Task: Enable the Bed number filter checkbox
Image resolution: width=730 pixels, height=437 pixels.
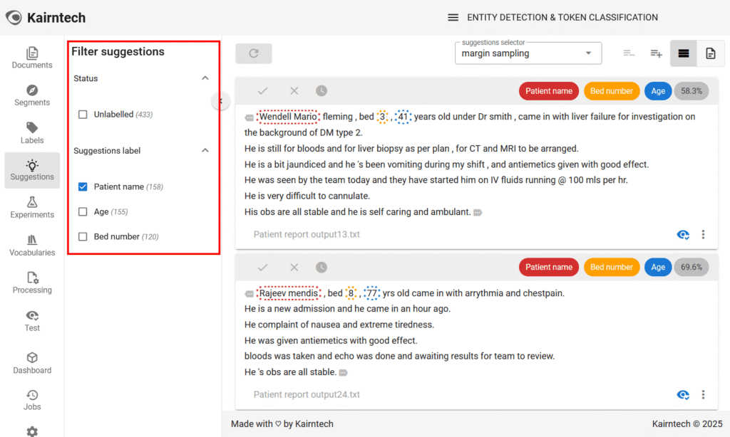Action: click(83, 237)
